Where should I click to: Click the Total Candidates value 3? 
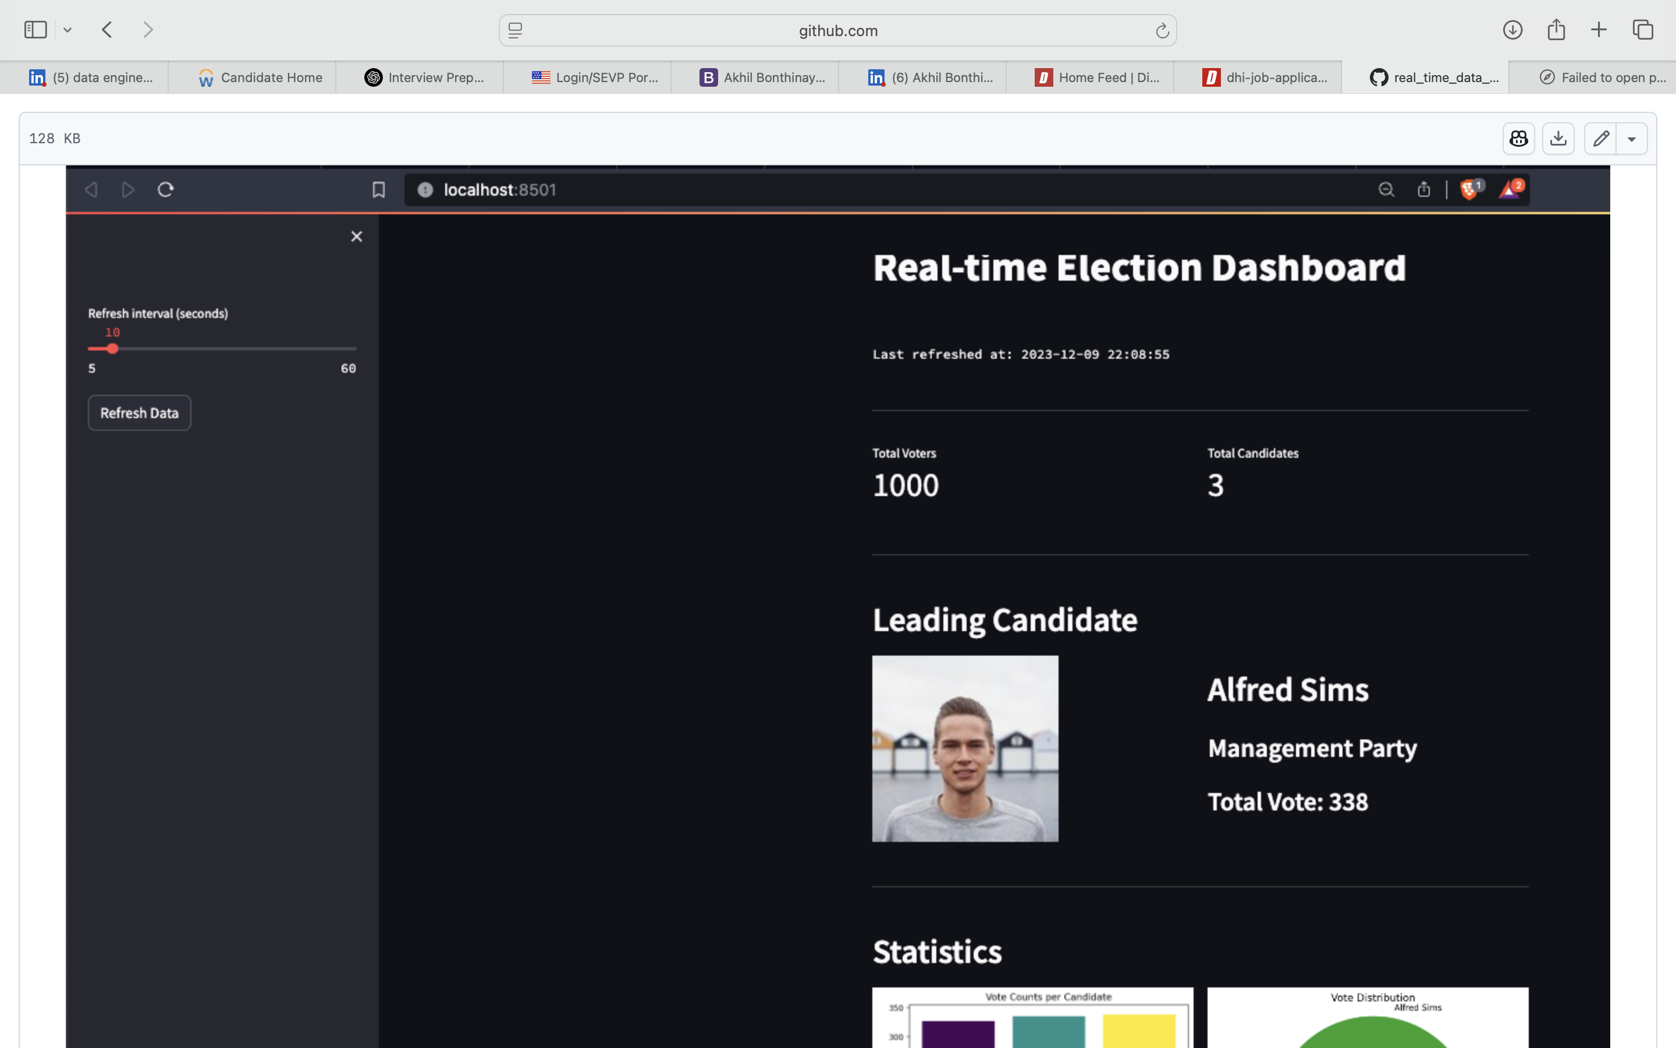pos(1216,485)
